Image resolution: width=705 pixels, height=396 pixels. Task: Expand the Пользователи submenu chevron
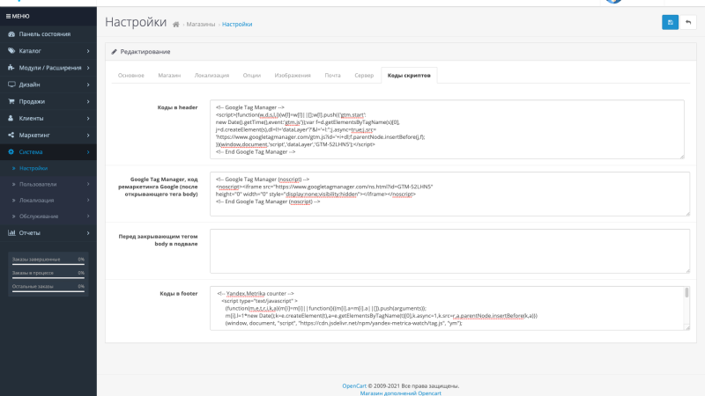click(88, 184)
